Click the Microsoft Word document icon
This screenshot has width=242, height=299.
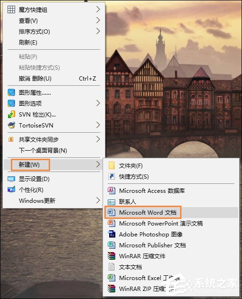click(112, 212)
